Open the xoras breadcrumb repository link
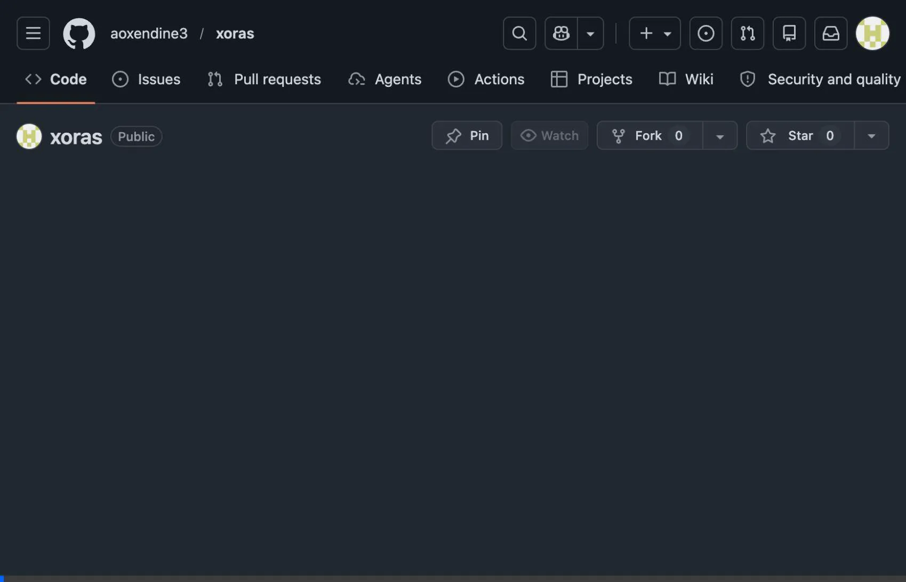The width and height of the screenshot is (906, 582). coord(235,34)
